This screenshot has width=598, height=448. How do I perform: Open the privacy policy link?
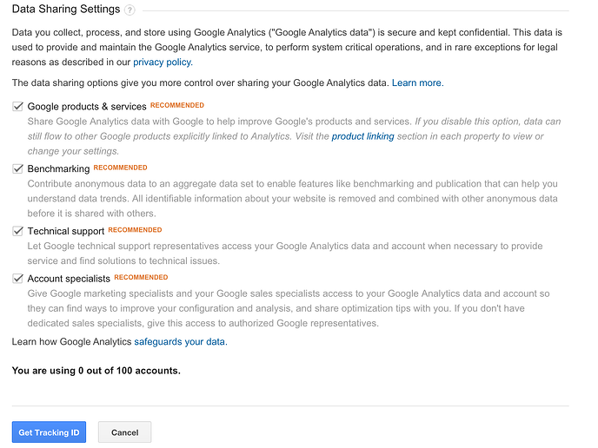[163, 63]
